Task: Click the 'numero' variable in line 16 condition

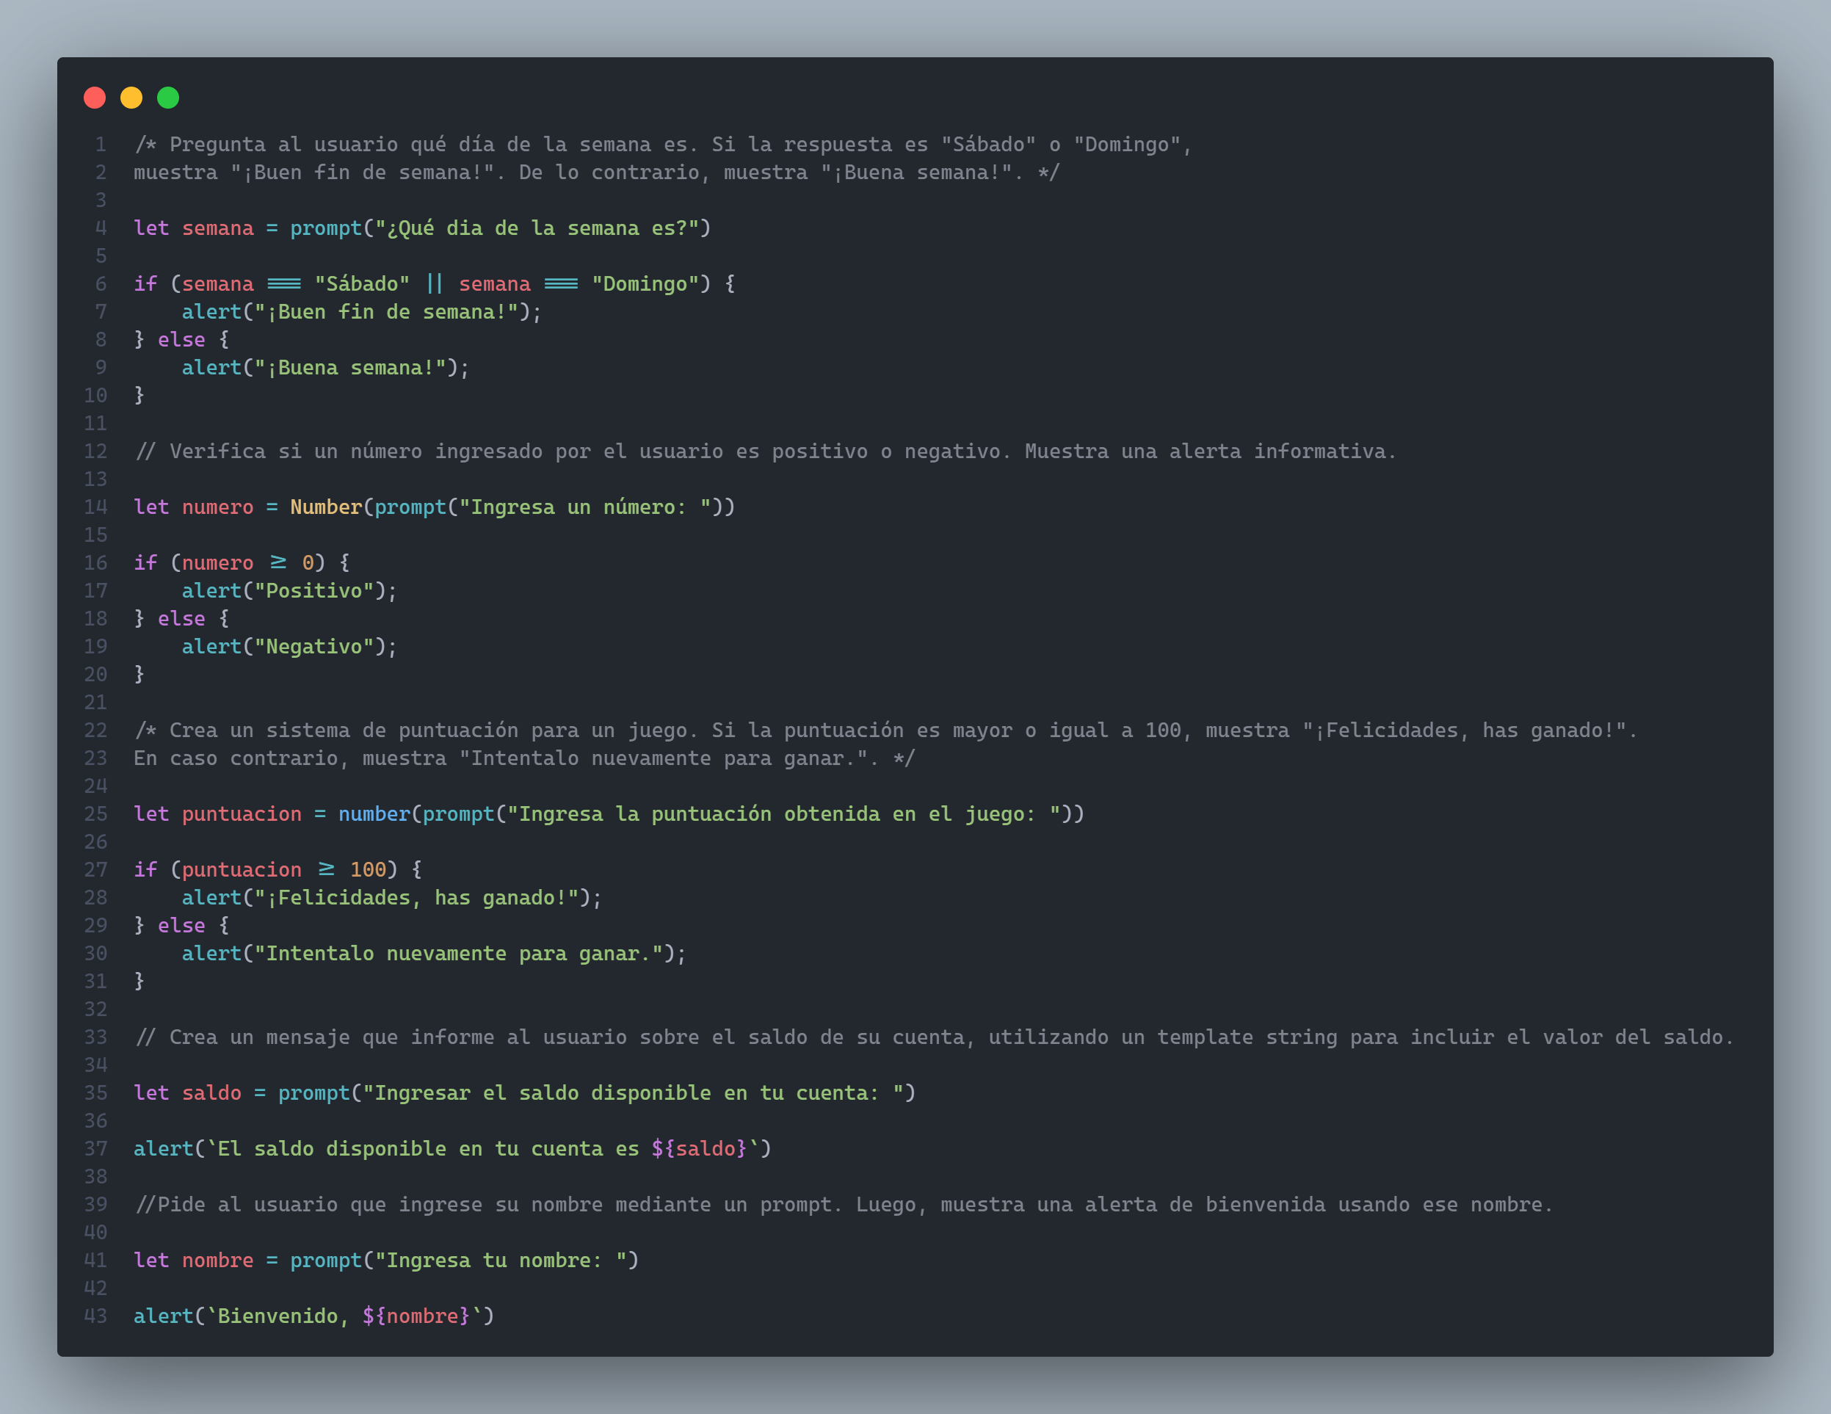Action: [218, 563]
